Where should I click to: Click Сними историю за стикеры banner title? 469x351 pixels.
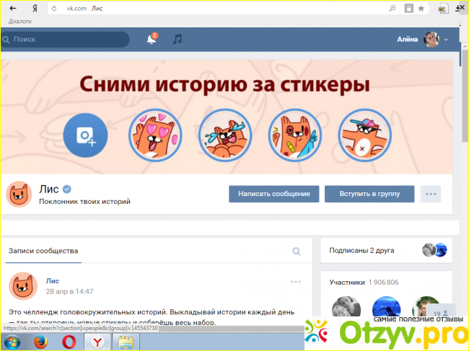224,84
